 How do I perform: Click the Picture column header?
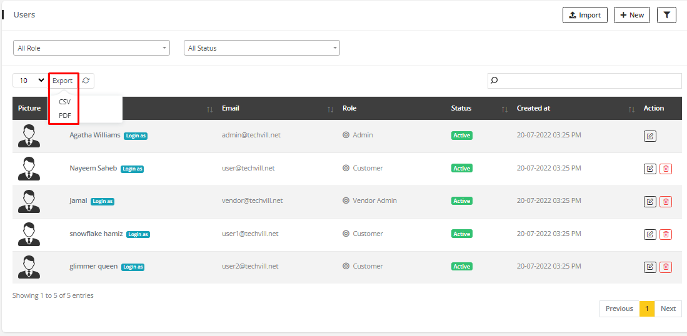coord(29,108)
